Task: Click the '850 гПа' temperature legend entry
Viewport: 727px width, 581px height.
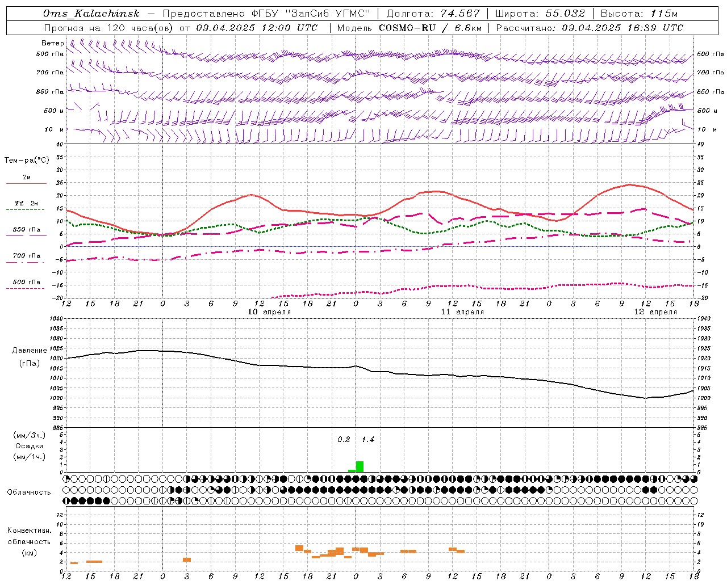Action: pos(26,230)
